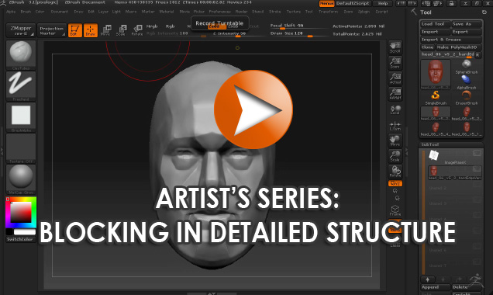Adjust the Draw Size slider
Screen dimensions: 493x295
pos(298,34)
